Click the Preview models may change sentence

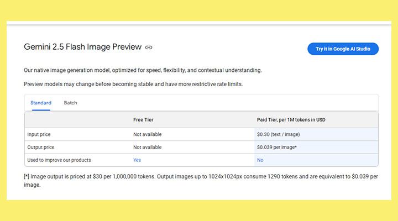[x=133, y=84]
